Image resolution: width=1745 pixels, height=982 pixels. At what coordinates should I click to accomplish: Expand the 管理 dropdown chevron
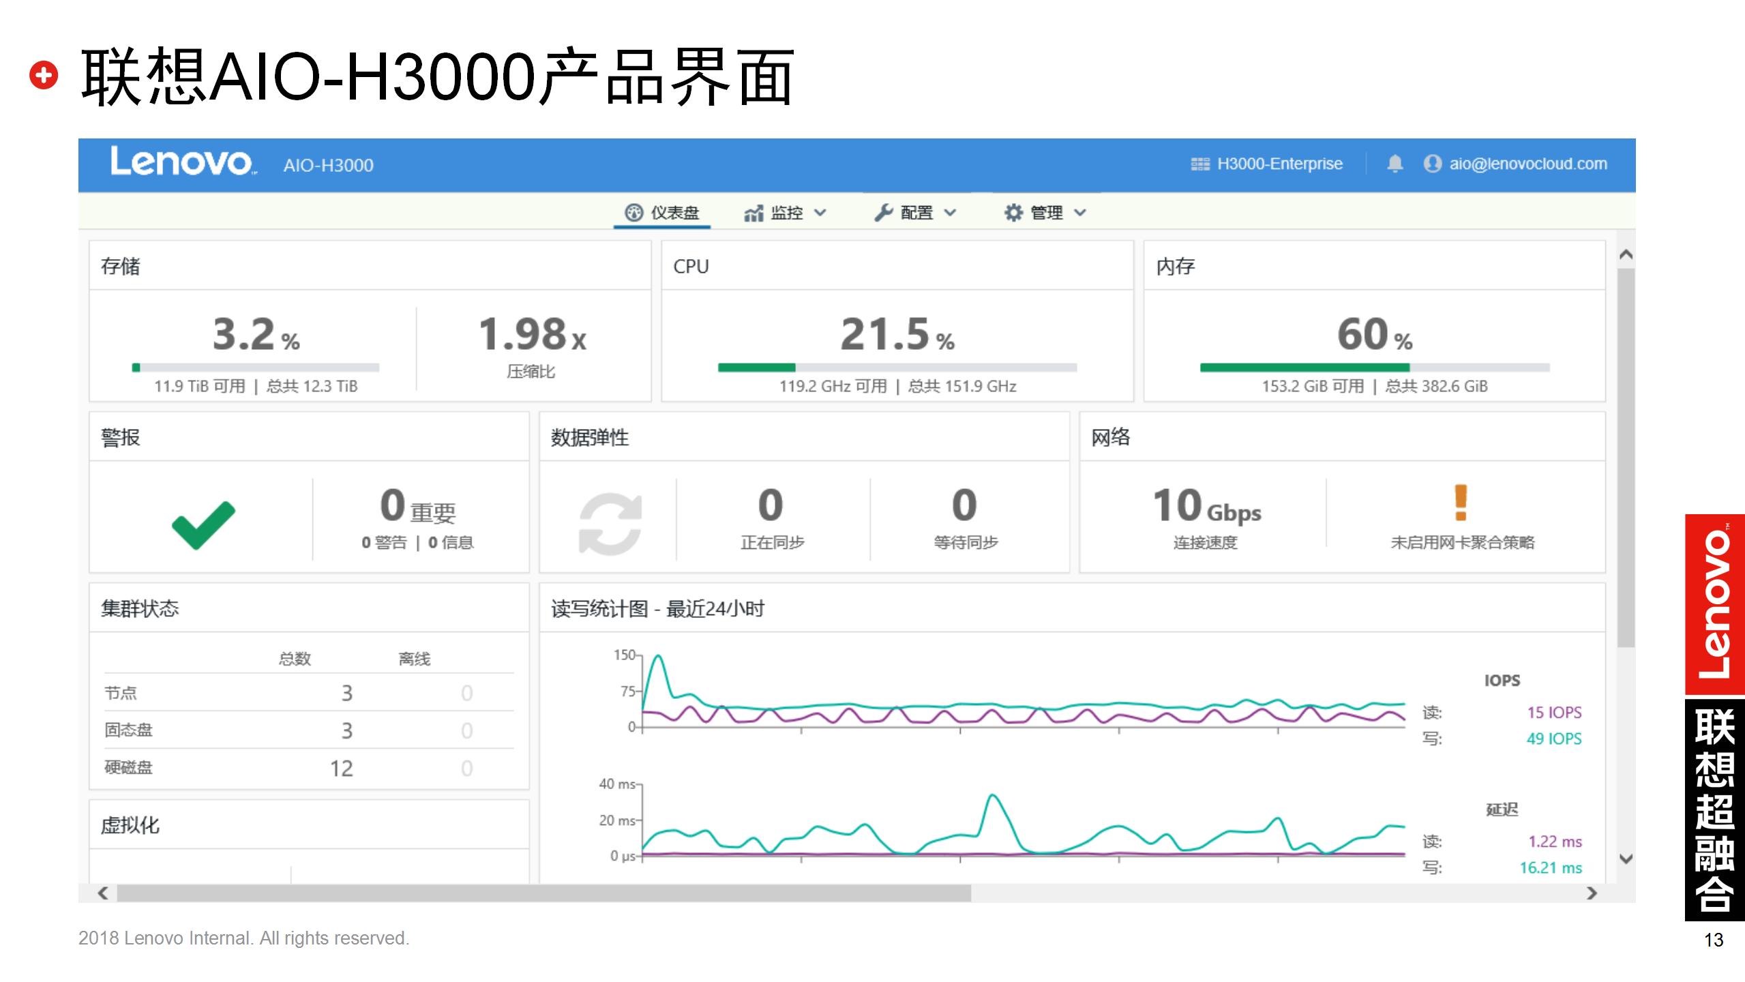[x=1080, y=213]
